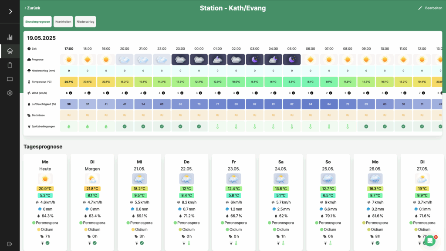Image resolution: width=446 pixels, height=251 pixels.
Task: Click the humidity cell showing 38
Action: click(69, 104)
